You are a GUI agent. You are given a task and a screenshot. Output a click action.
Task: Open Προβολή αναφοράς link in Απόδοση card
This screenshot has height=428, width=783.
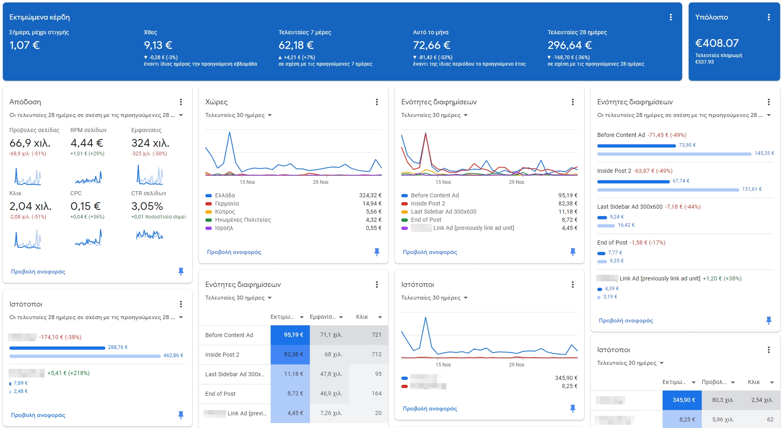click(x=38, y=272)
